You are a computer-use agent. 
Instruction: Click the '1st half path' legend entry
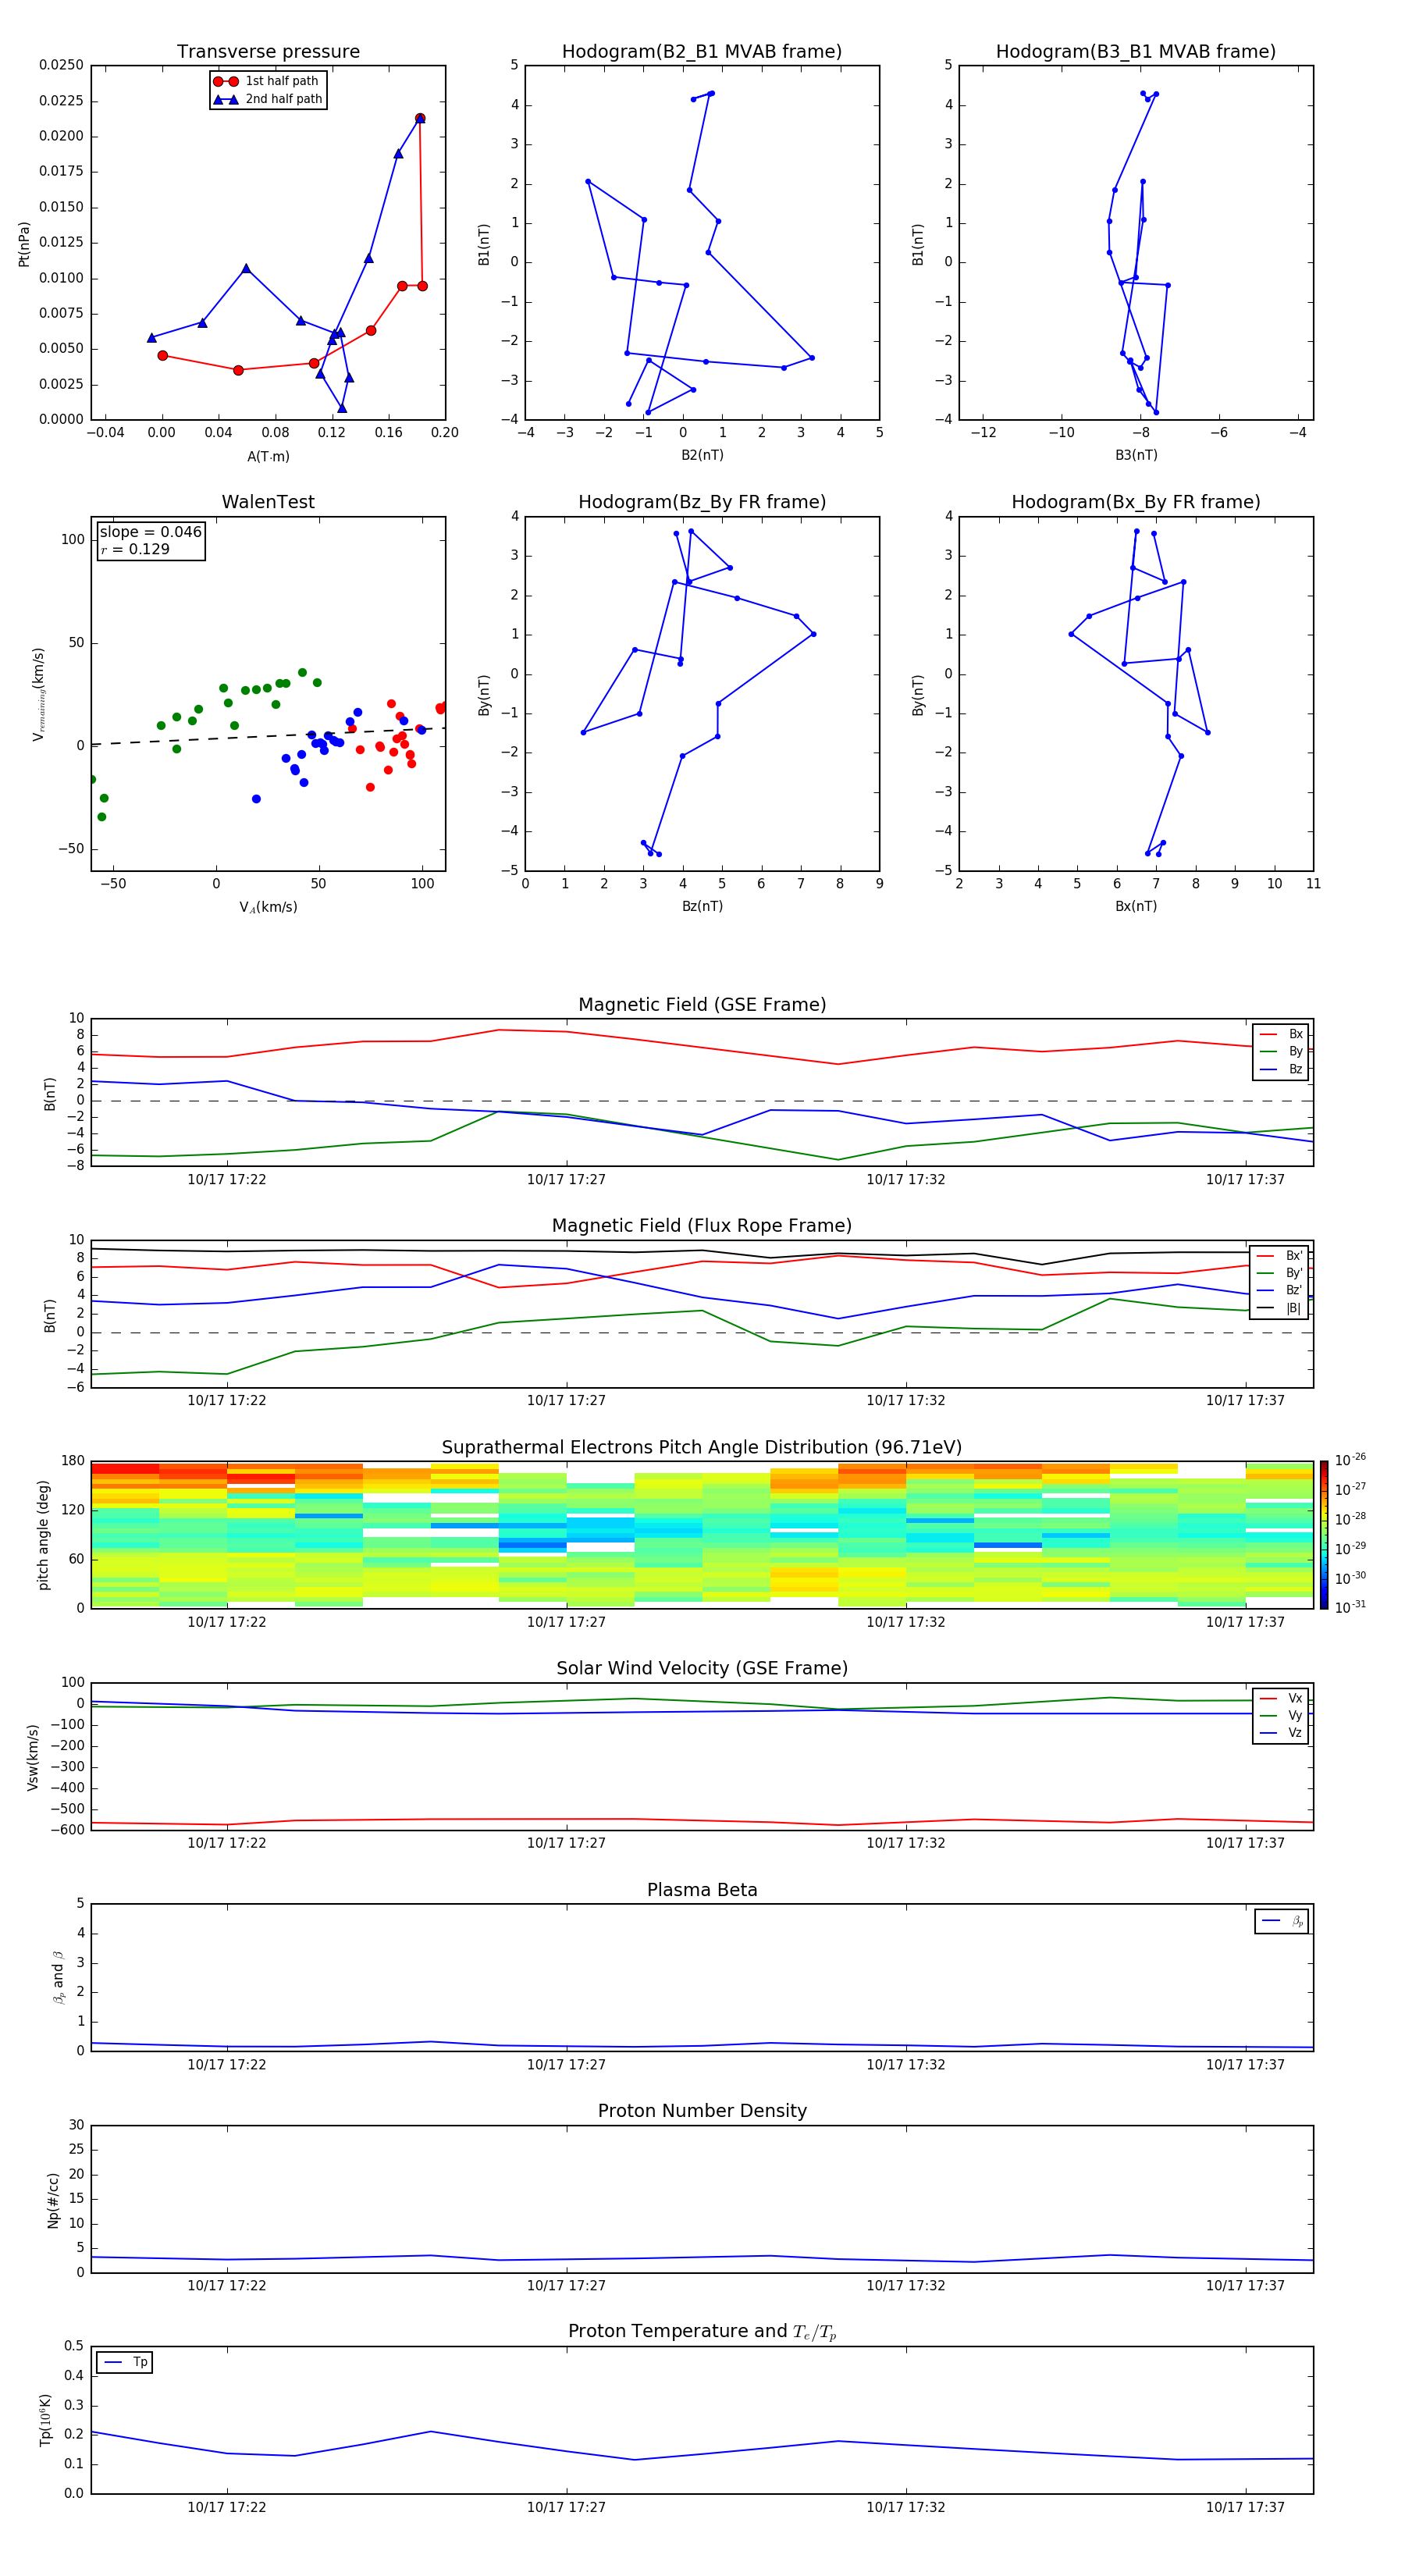tap(267, 81)
